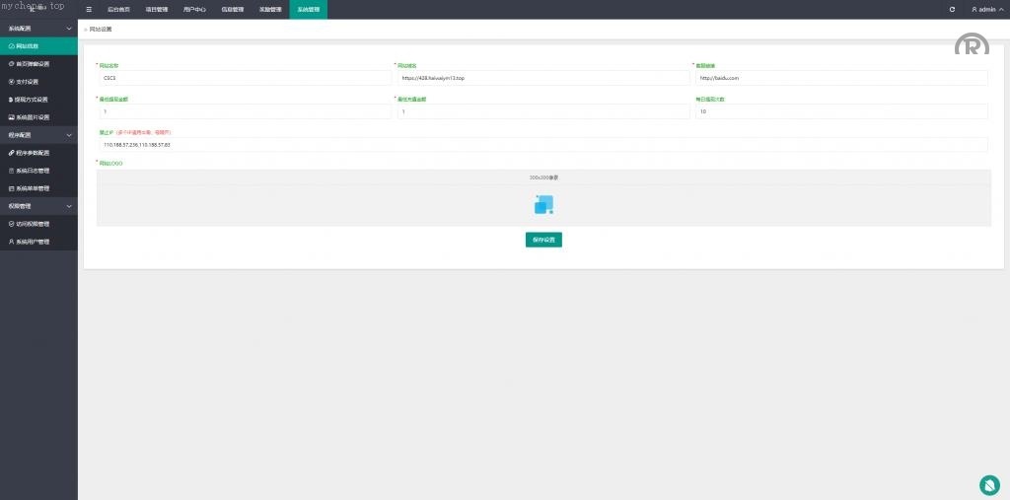This screenshot has height=500, width=1010.
Task: Open the admin user dropdown
Action: tap(985, 9)
